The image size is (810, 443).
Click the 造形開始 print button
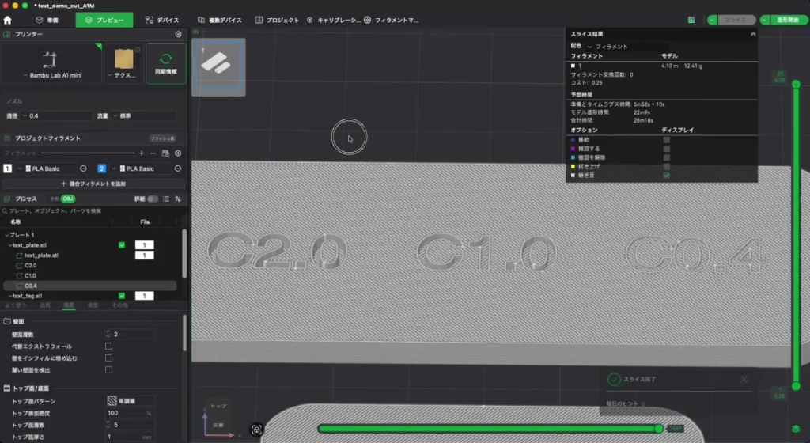pyautogui.click(x=788, y=20)
